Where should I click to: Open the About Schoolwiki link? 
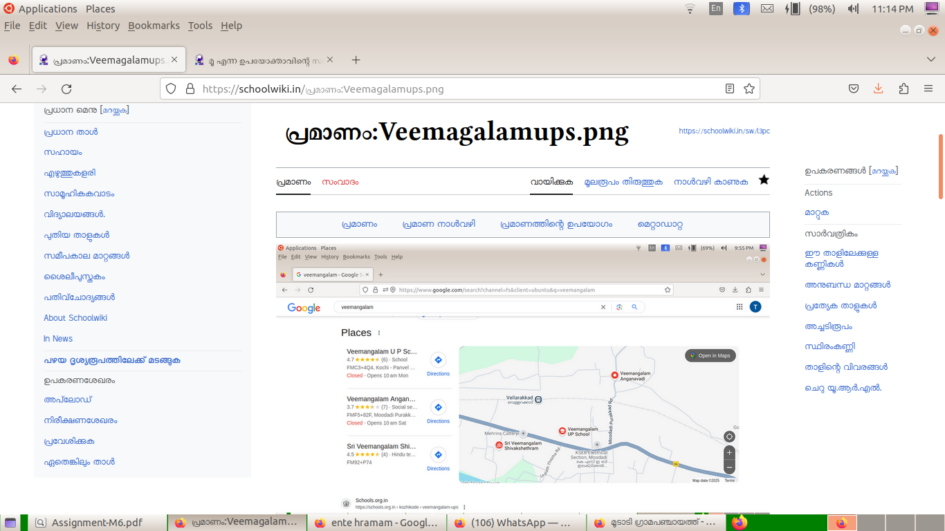[x=75, y=318]
